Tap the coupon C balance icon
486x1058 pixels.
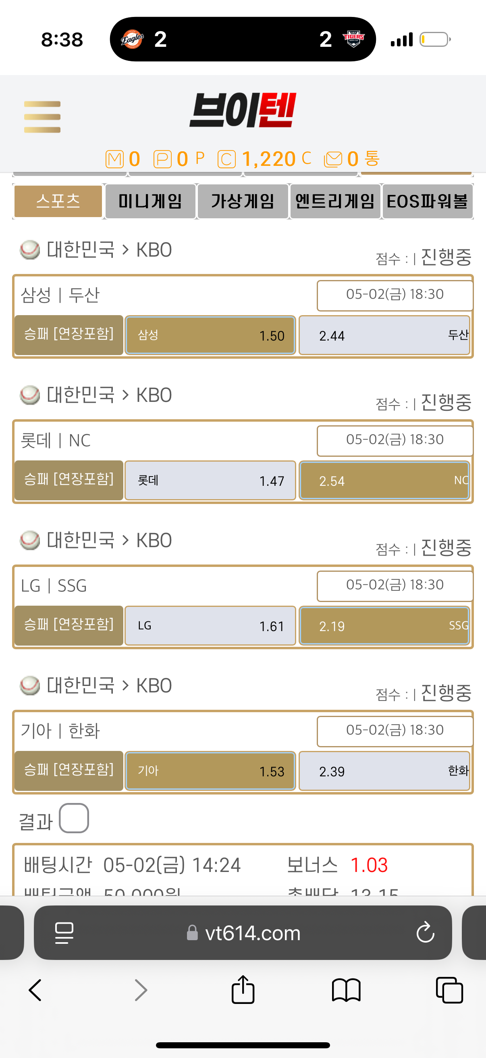coord(226,159)
